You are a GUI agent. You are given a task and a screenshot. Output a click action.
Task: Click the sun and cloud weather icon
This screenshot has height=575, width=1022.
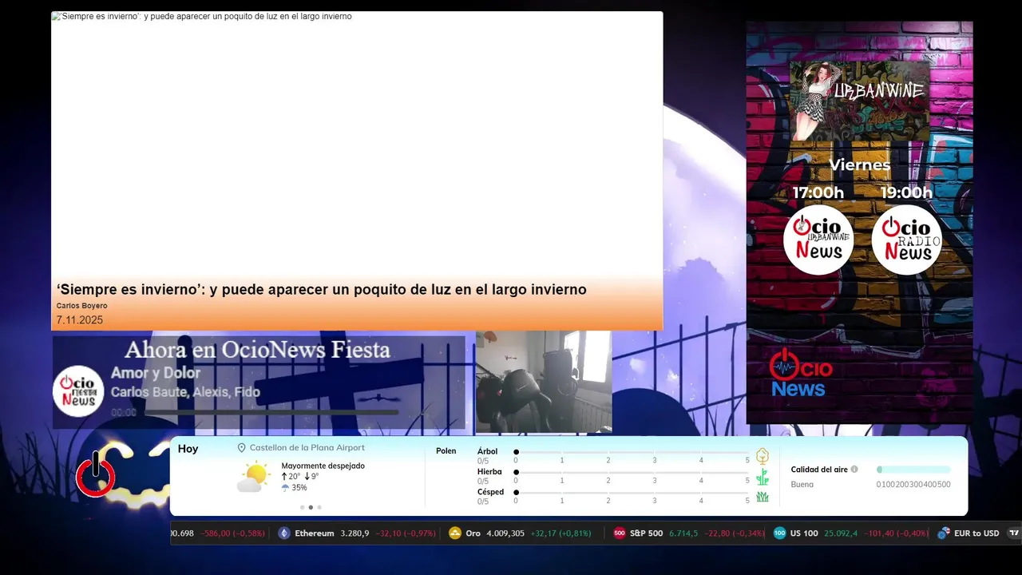pos(254,478)
